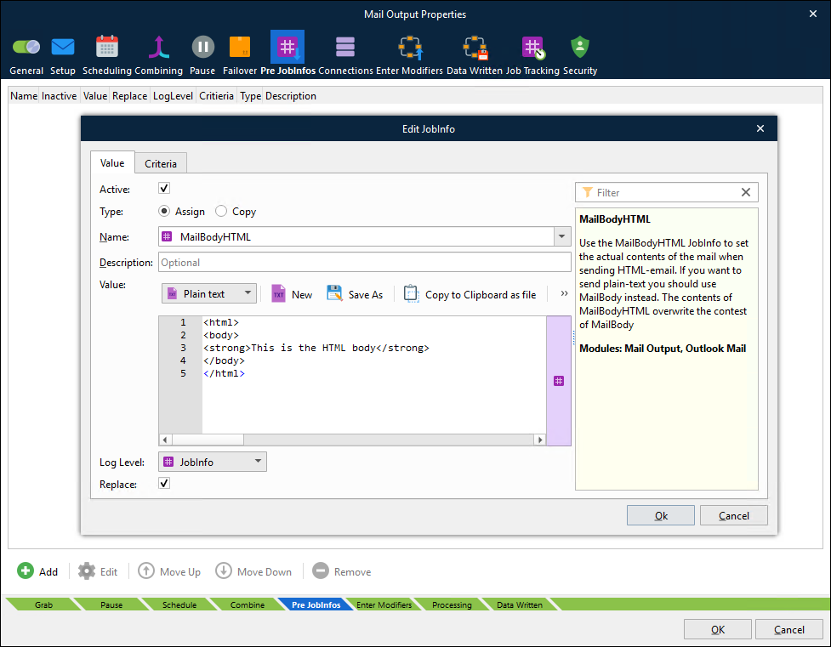This screenshot has width=831, height=647.
Task: Select the Data Written stage tab
Action: [520, 604]
